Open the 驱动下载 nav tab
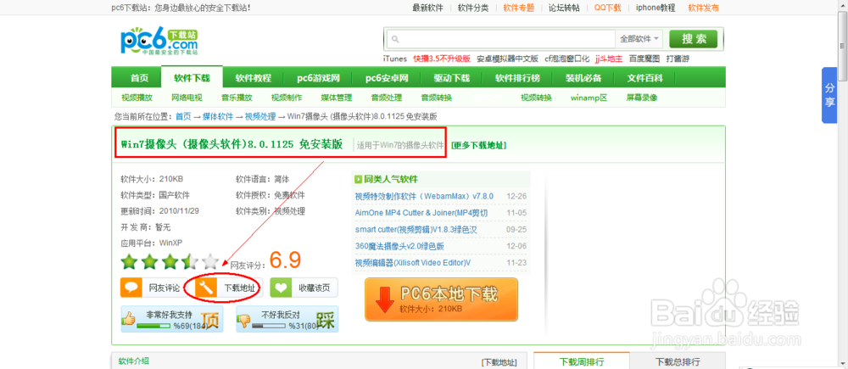The height and width of the screenshot is (369, 848). pos(452,78)
